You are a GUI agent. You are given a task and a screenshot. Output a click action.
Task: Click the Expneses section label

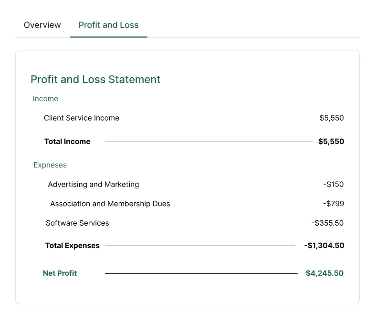(x=50, y=165)
